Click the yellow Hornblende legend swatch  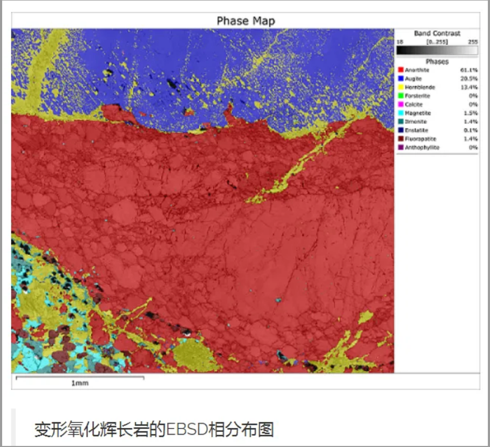click(401, 87)
